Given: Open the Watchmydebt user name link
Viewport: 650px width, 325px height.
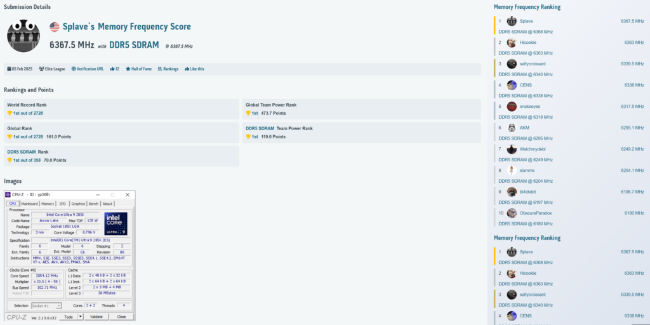Looking at the screenshot, I should point(533,149).
